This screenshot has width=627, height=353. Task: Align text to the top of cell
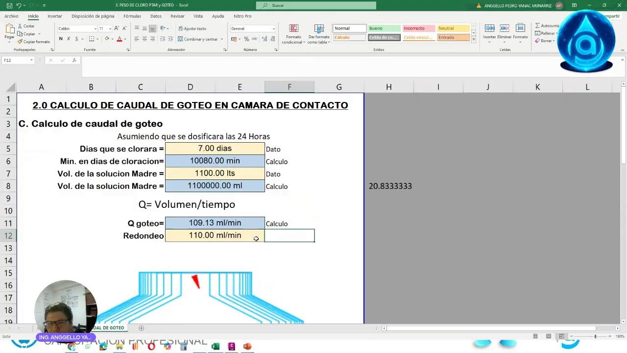137,28
